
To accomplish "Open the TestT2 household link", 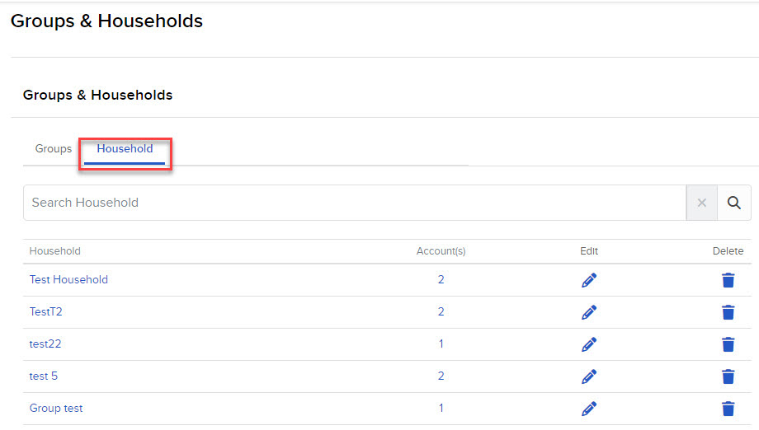I will [46, 312].
